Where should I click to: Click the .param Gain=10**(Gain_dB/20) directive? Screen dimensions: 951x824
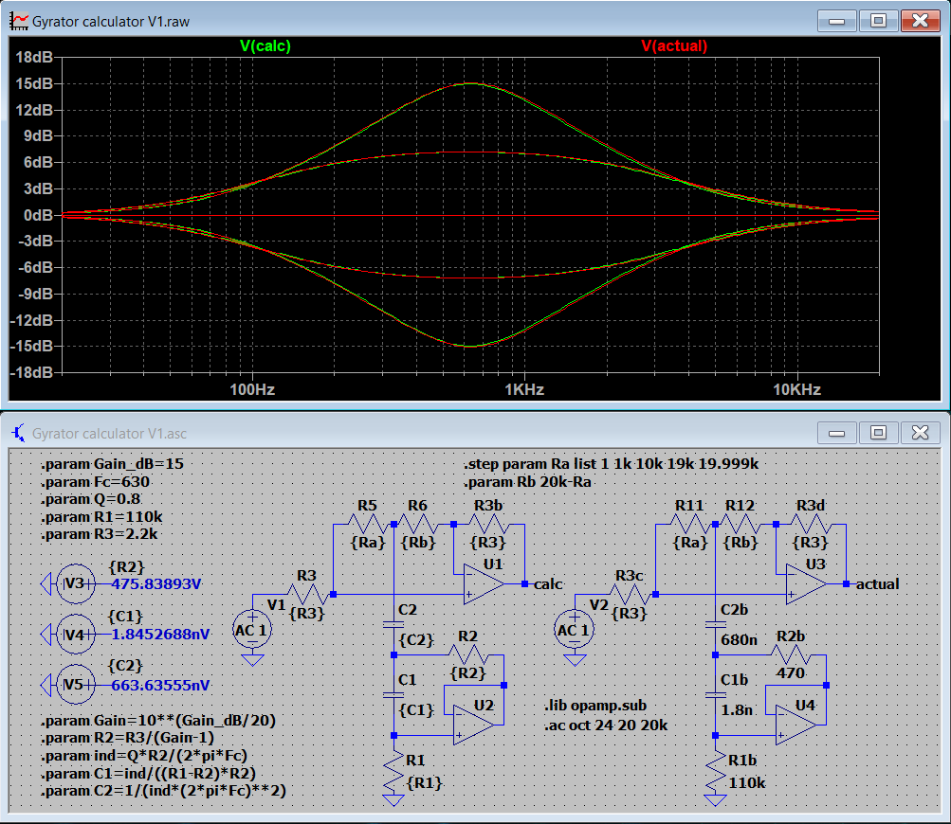coord(158,721)
